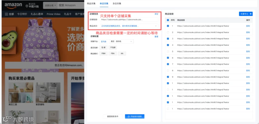This screenshot has height=124, width=259.
Task: Click the 配送至 中国大陆 delivery text
Action: pyautogui.click(x=34, y=5)
